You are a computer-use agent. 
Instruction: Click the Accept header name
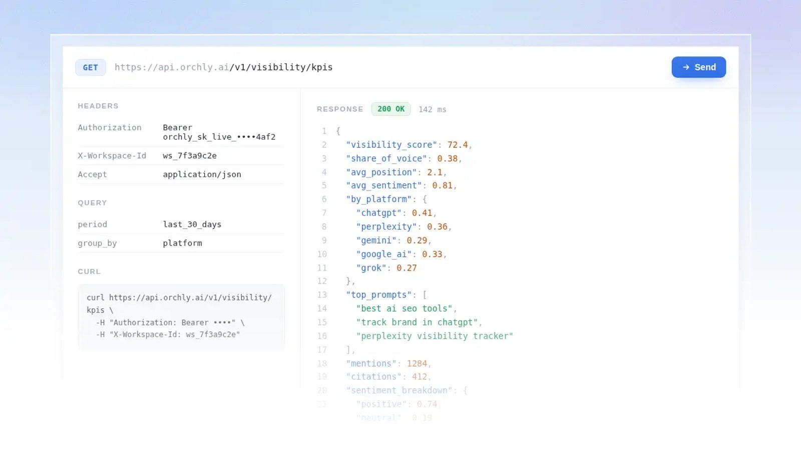point(93,174)
